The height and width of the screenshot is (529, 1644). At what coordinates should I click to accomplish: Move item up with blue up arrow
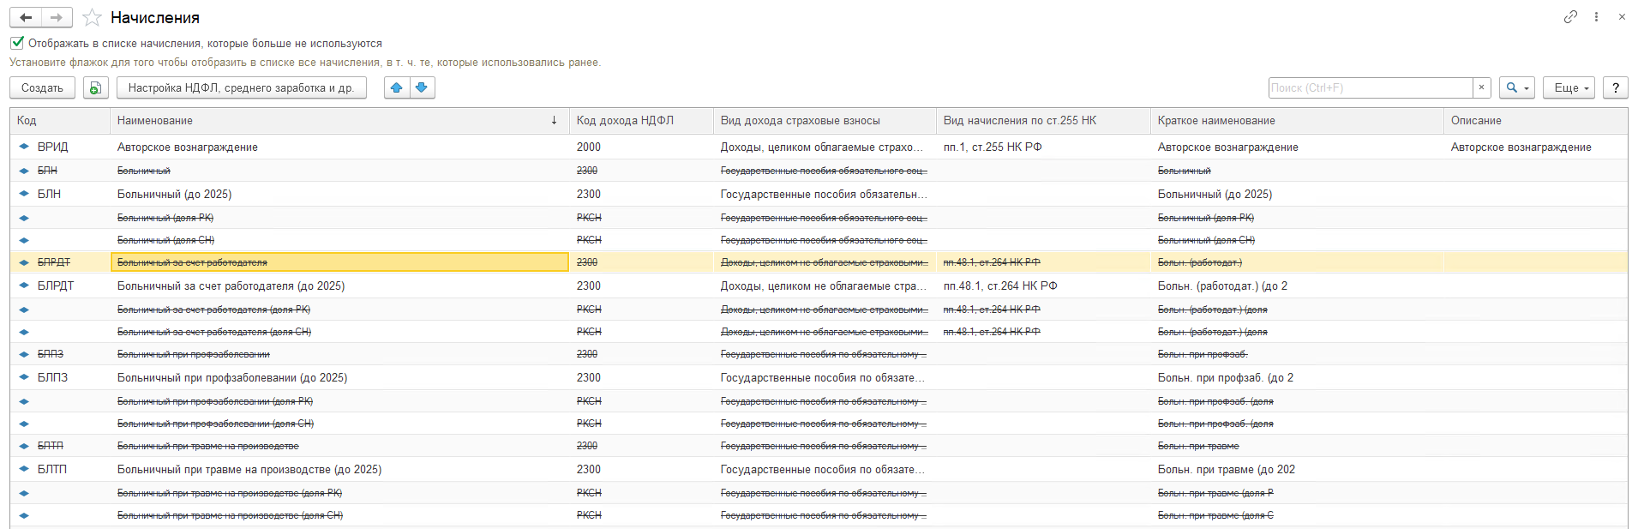[397, 87]
